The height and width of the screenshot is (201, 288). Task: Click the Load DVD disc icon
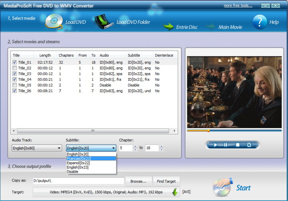click(x=54, y=22)
